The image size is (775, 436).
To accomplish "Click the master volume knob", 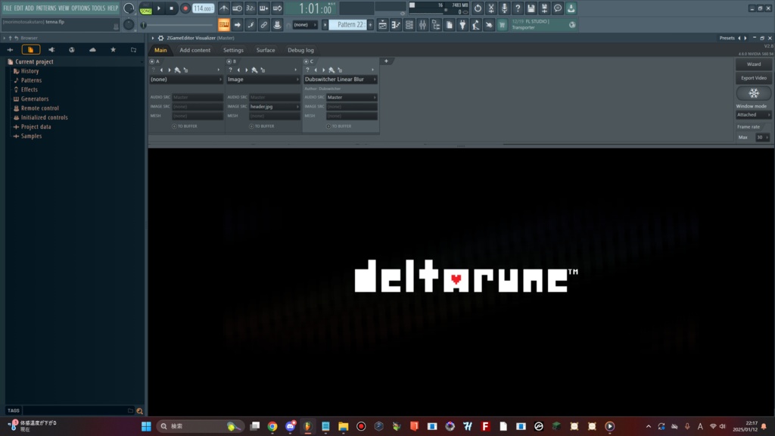I will click(x=129, y=8).
